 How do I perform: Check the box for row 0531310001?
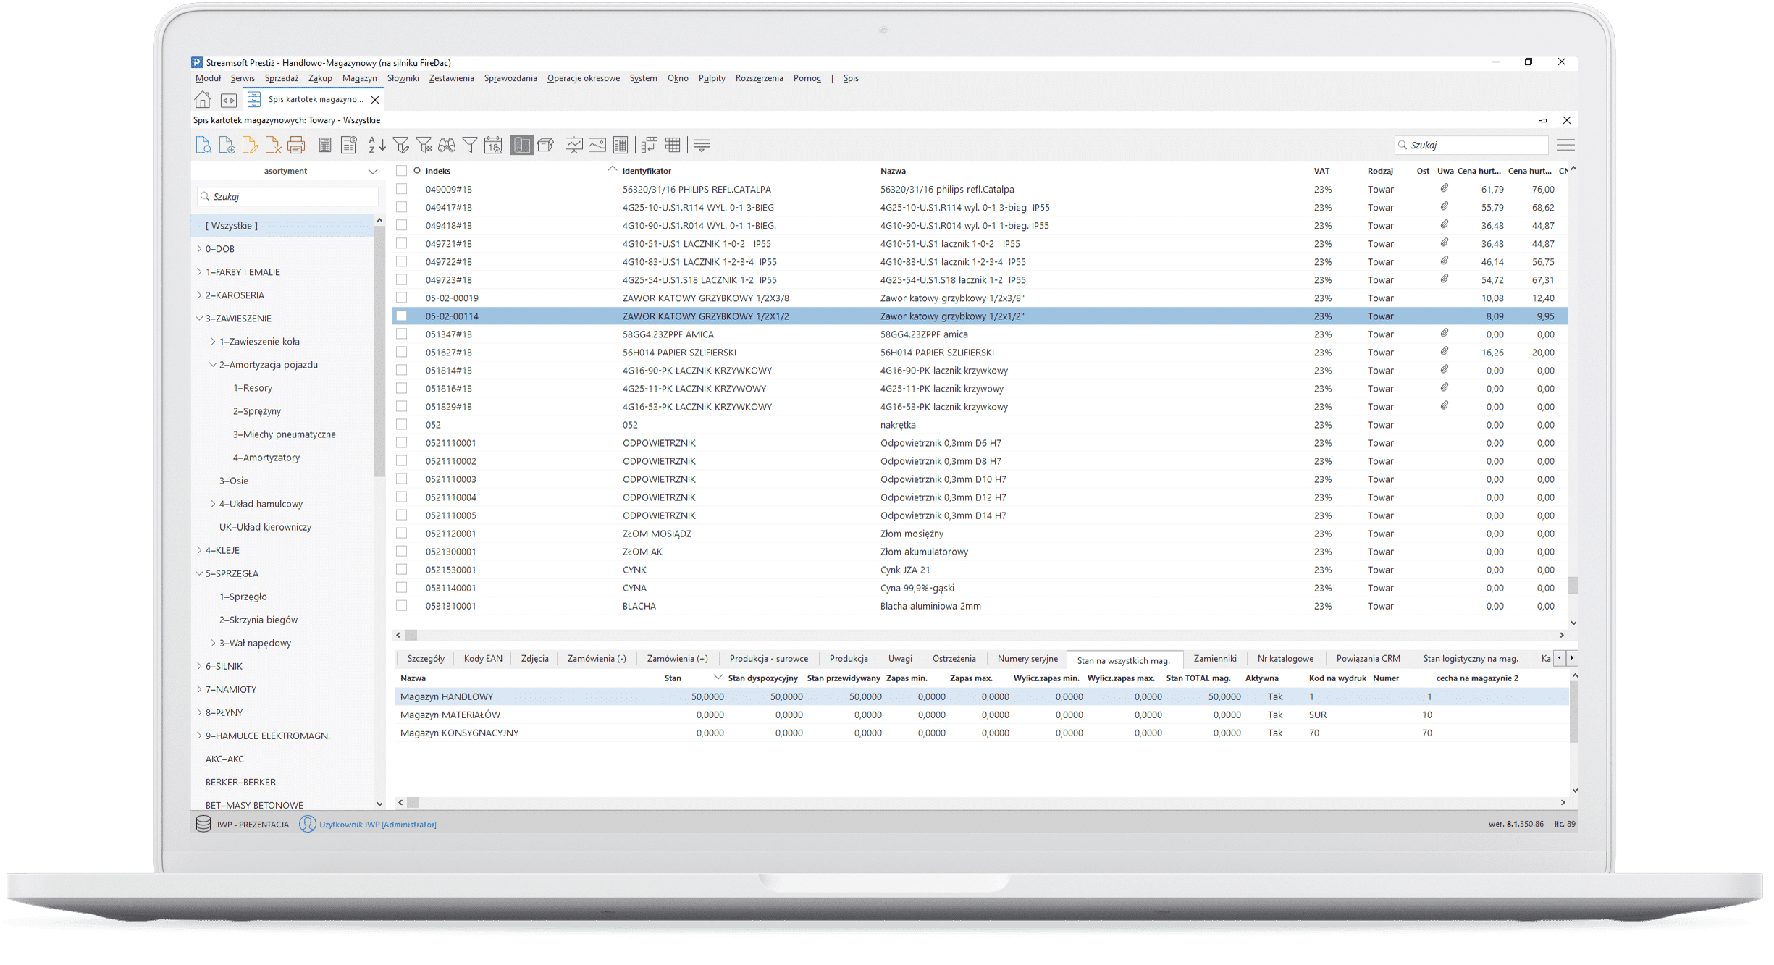tap(401, 605)
